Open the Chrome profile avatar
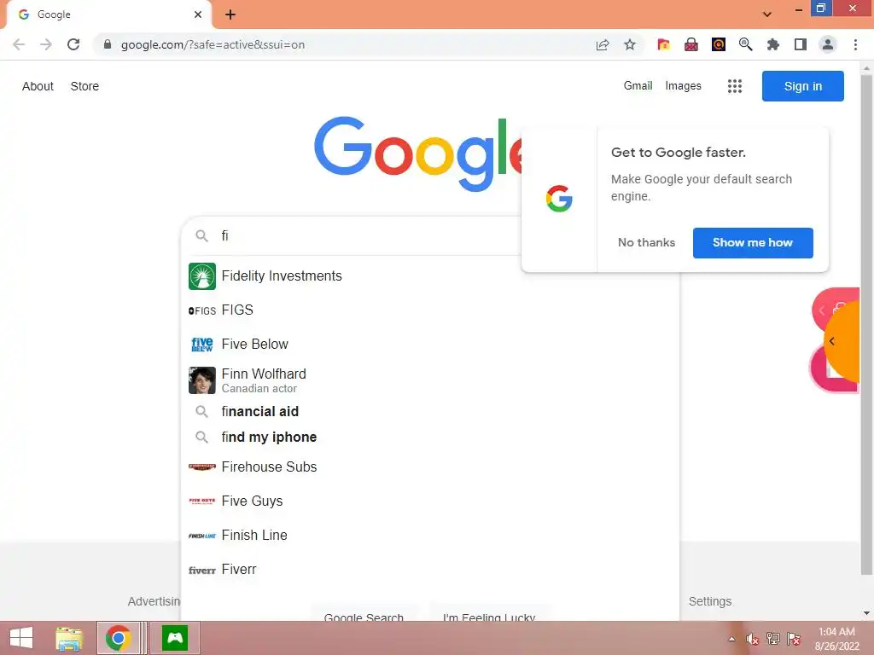 coord(828,44)
